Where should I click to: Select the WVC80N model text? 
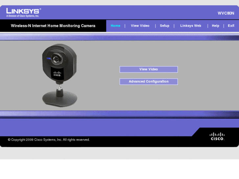(x=226, y=13)
